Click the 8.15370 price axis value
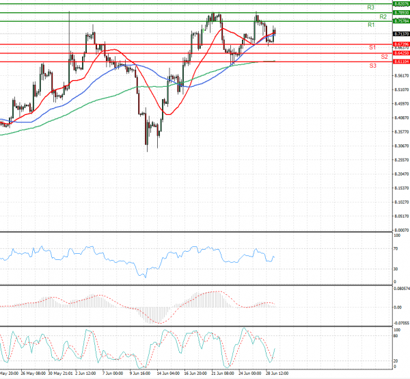This screenshot has width=410, height=379. coord(401,188)
